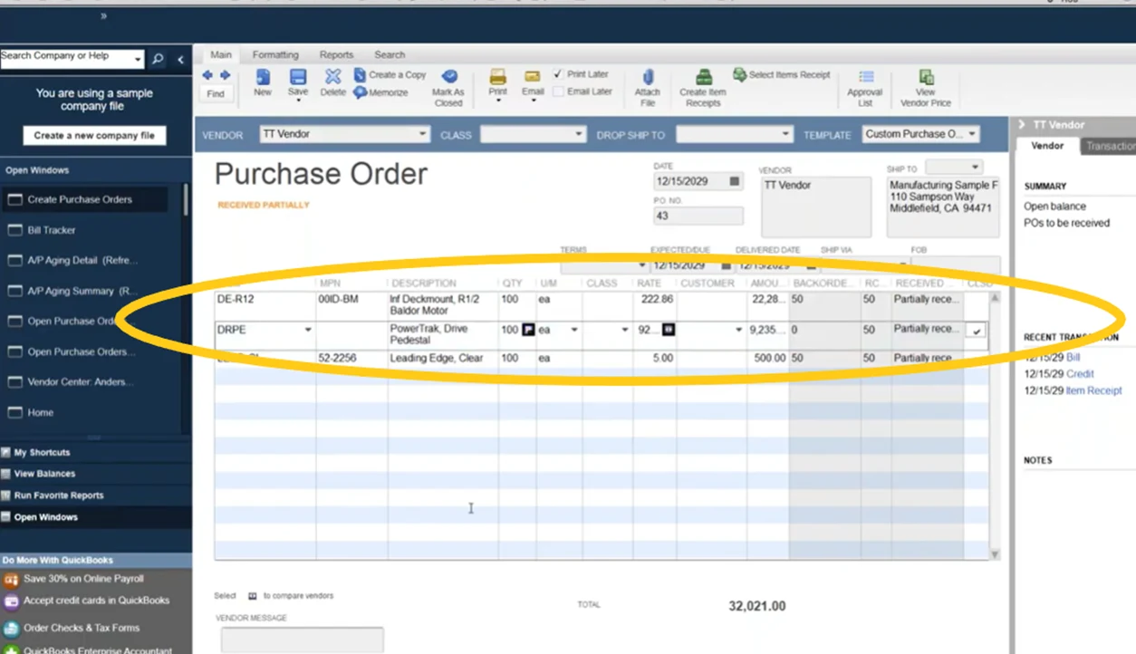Click the Mark As Closed icon
1136x654 pixels.
448,79
